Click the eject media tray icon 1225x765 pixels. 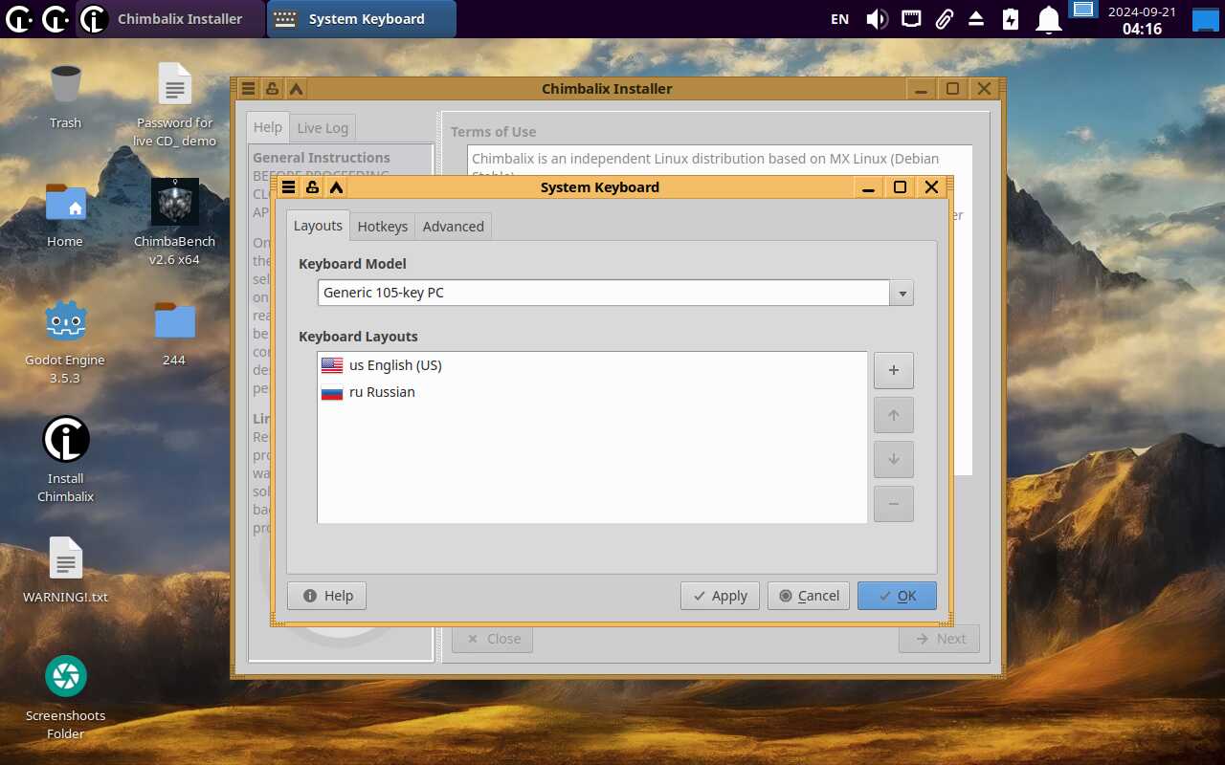click(976, 19)
